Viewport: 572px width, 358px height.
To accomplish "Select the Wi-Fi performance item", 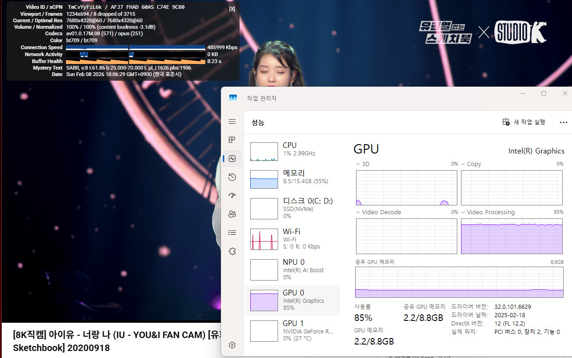I will pyautogui.click(x=292, y=238).
